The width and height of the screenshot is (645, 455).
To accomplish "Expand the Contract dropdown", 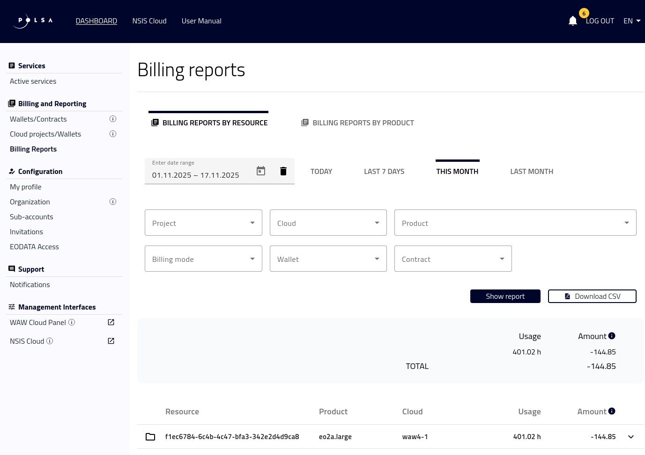I will pos(452,259).
